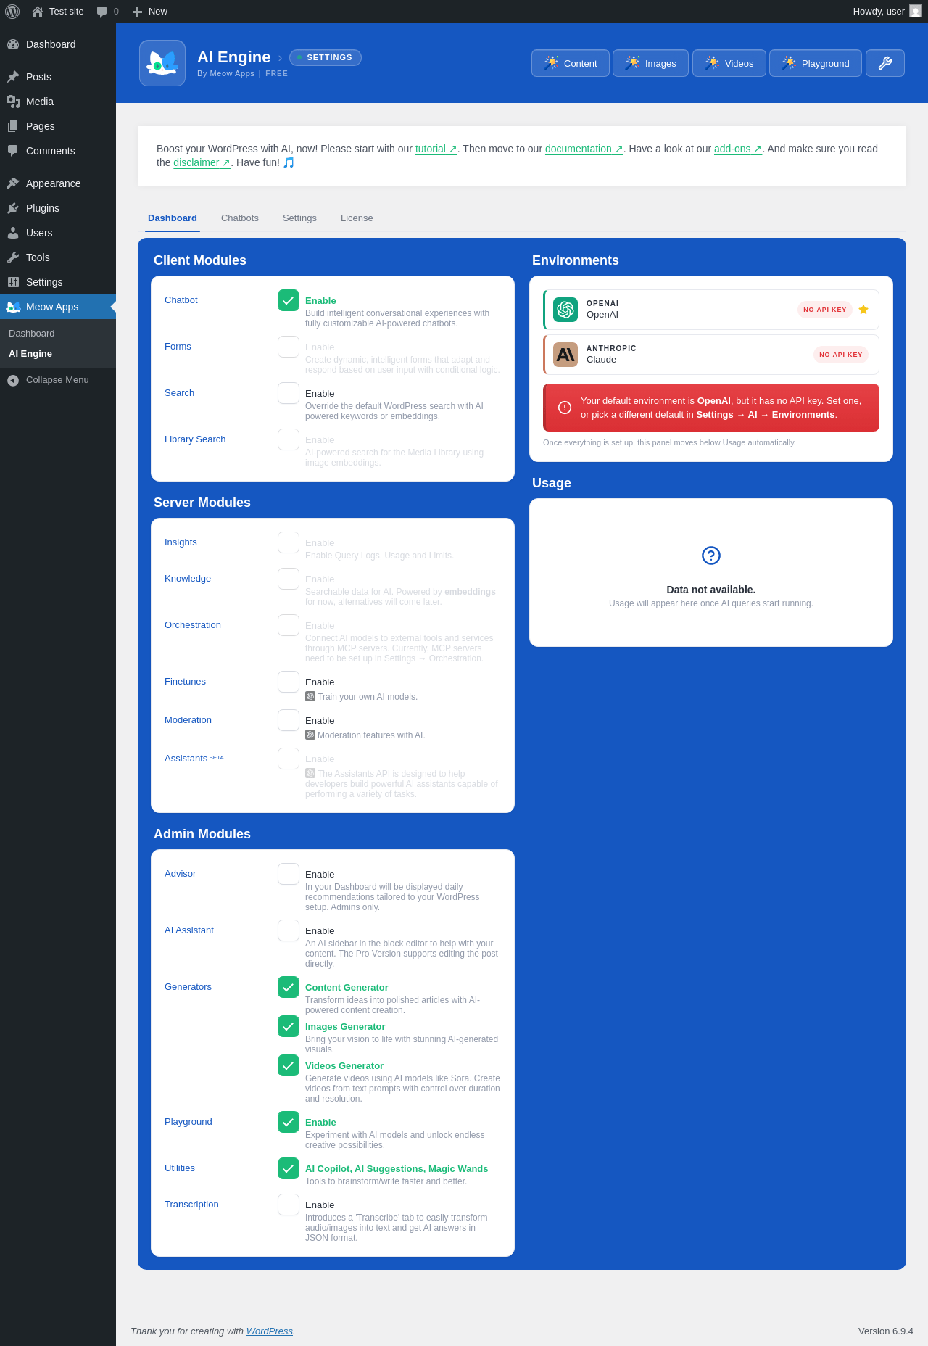
Task: Switch to the Chatbots tab
Action: [240, 218]
